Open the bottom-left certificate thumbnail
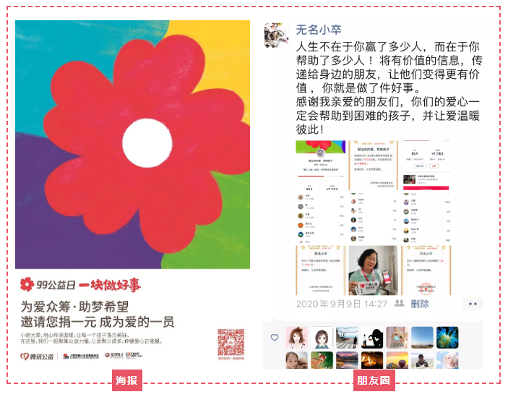 [320, 270]
